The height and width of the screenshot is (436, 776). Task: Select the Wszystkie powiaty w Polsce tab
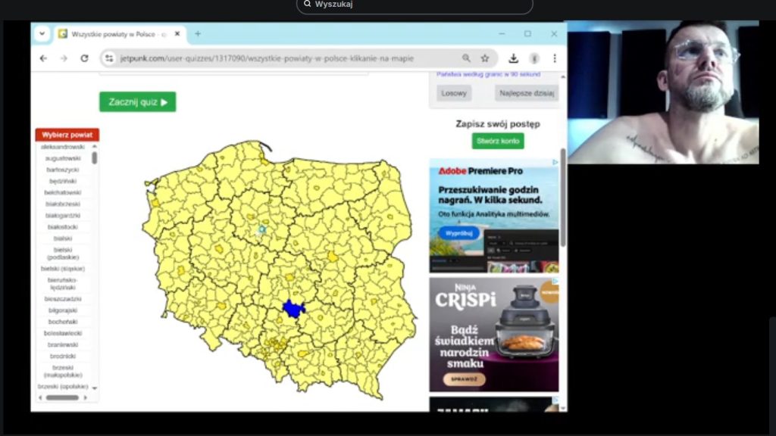tap(114, 34)
